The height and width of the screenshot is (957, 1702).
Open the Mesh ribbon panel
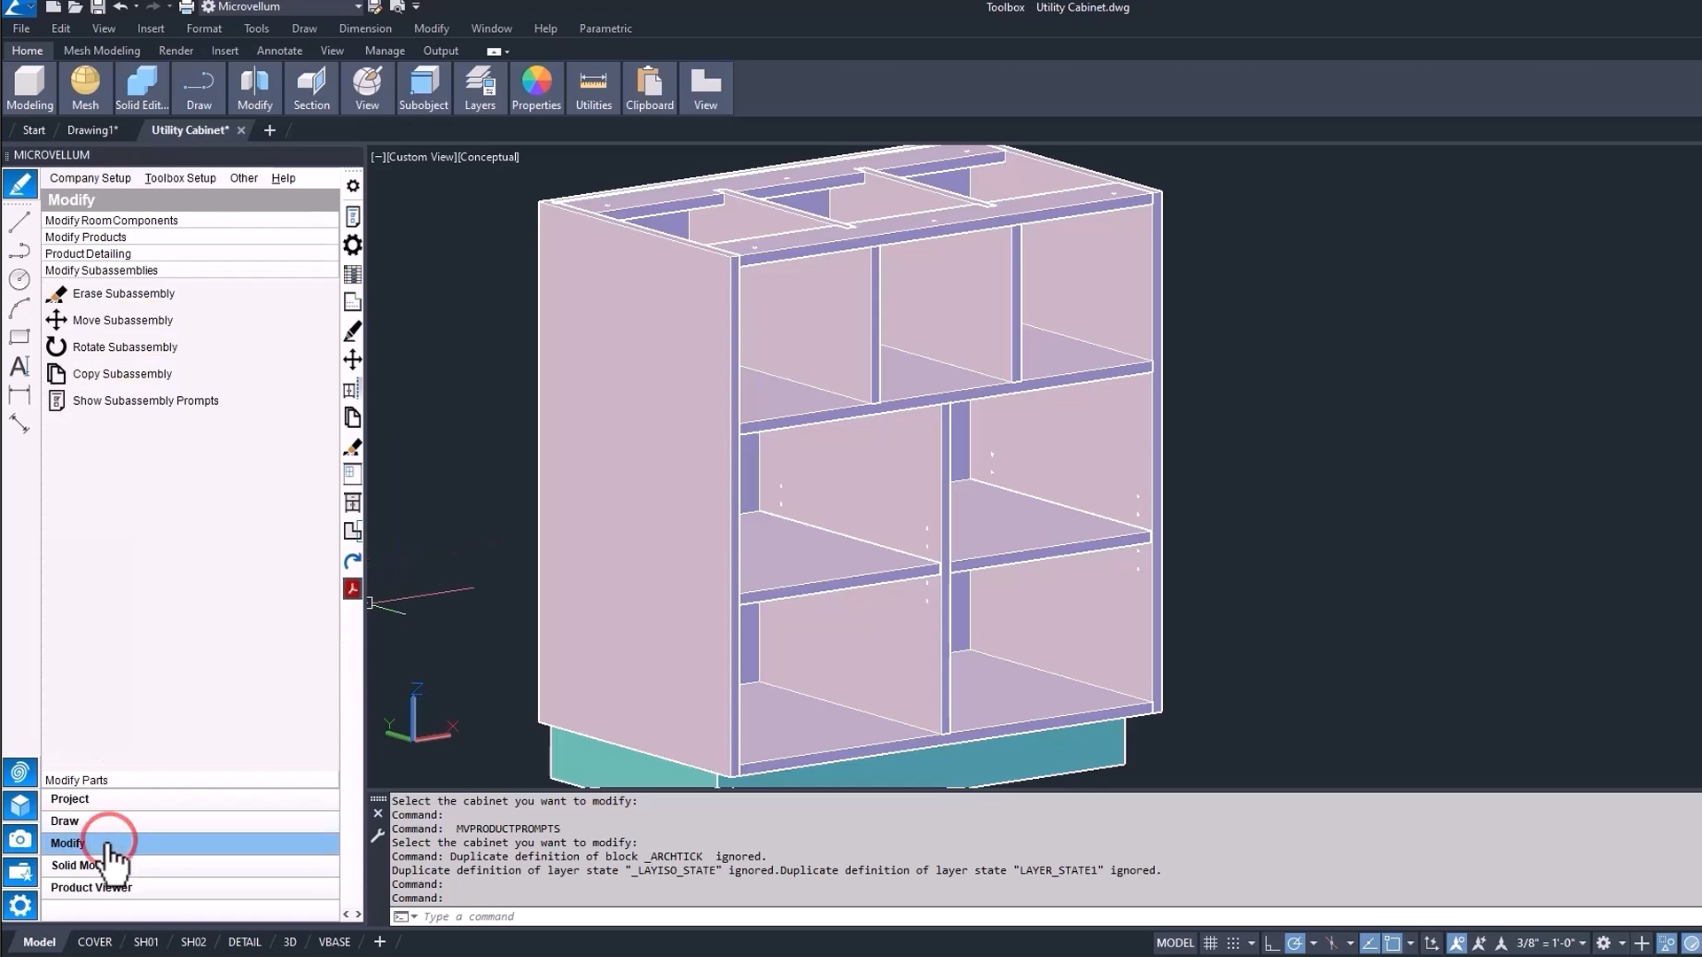click(85, 89)
